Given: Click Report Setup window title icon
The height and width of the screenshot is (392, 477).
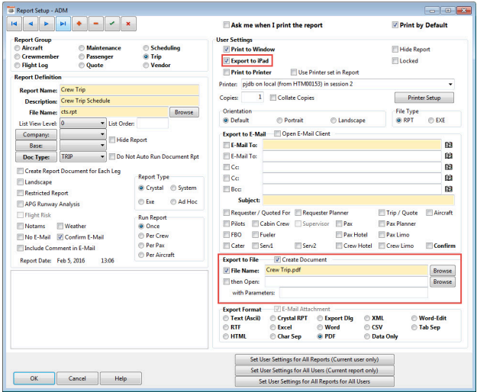Looking at the screenshot, I should point(11,11).
